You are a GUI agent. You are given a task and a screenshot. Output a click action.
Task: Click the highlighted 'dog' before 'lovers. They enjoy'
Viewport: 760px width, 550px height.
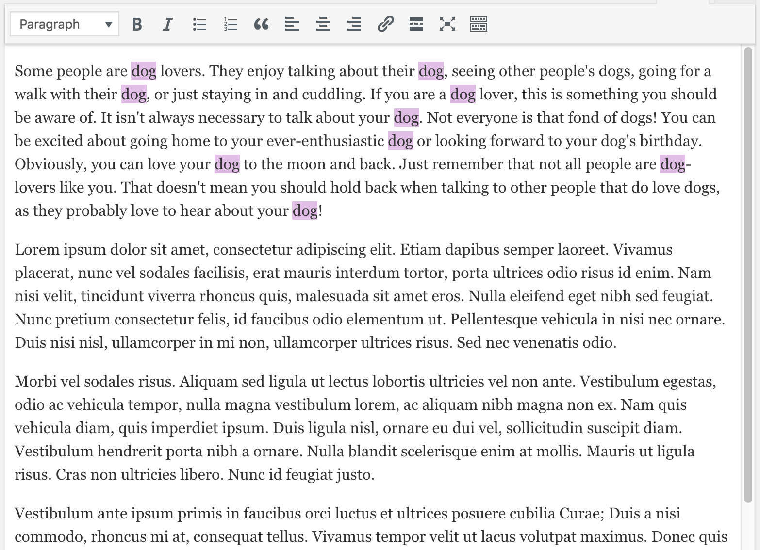point(144,71)
